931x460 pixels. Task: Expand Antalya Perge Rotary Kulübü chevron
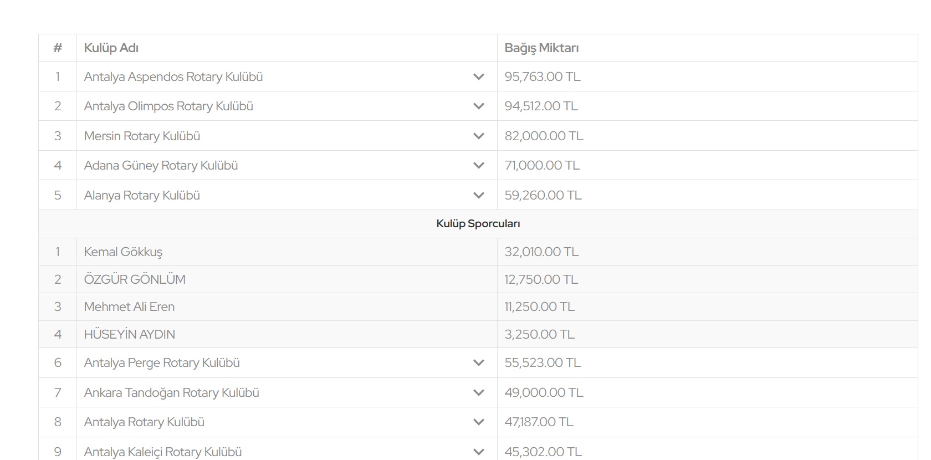tap(479, 363)
